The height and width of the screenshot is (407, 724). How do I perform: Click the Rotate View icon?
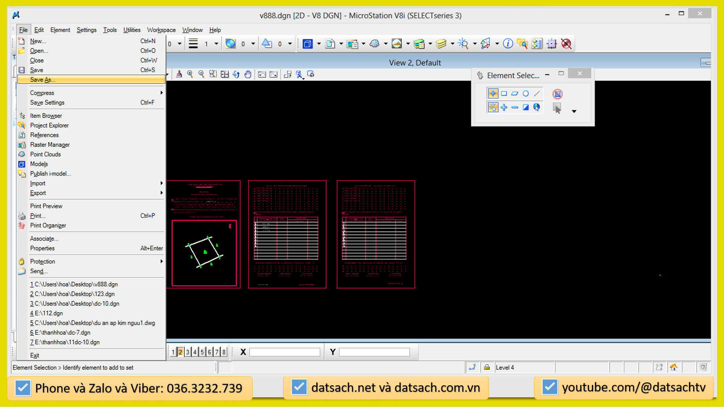tap(236, 75)
